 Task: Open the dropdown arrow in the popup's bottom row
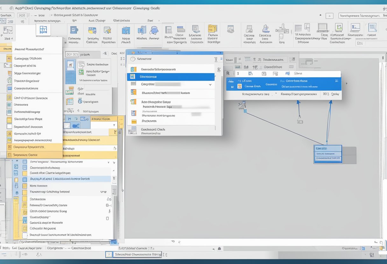coord(275,94)
